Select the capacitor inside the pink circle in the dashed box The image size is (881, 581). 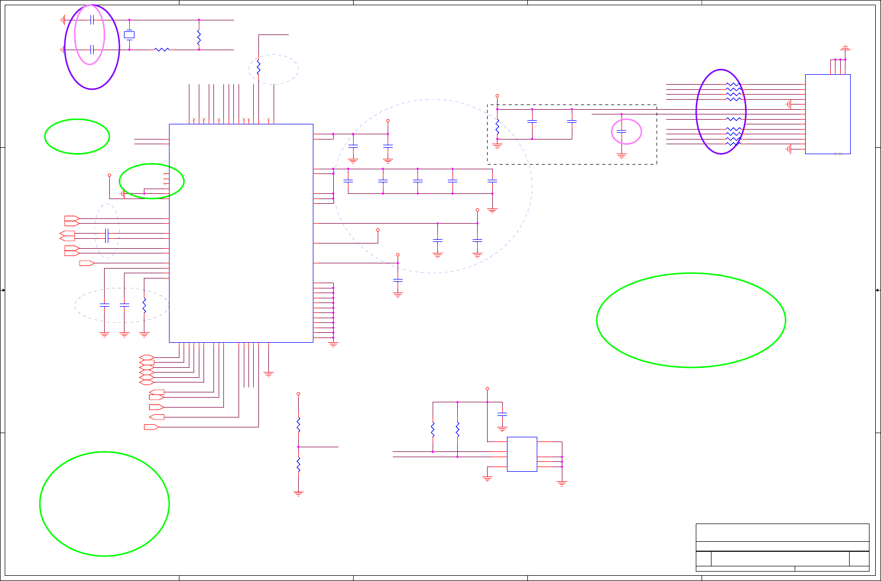pyautogui.click(x=622, y=132)
